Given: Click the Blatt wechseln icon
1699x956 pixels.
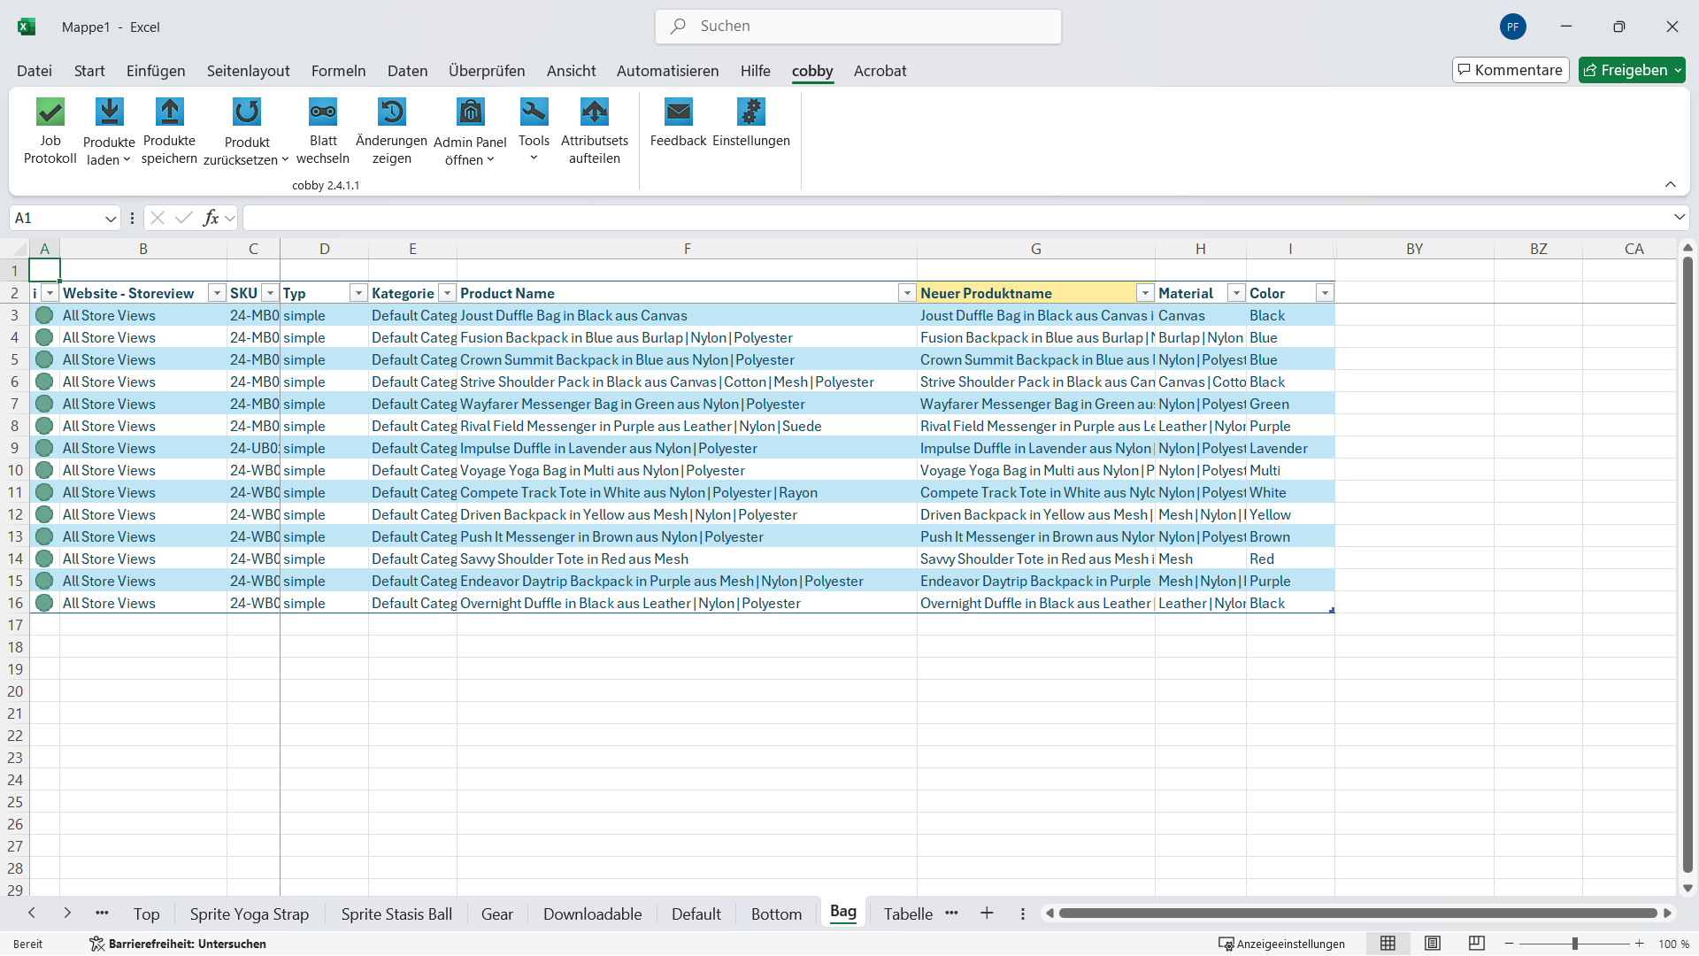Looking at the screenshot, I should [x=323, y=112].
